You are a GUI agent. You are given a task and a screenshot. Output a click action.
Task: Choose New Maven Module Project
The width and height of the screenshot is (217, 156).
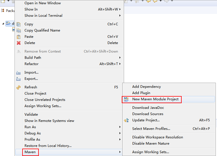pos(169,99)
